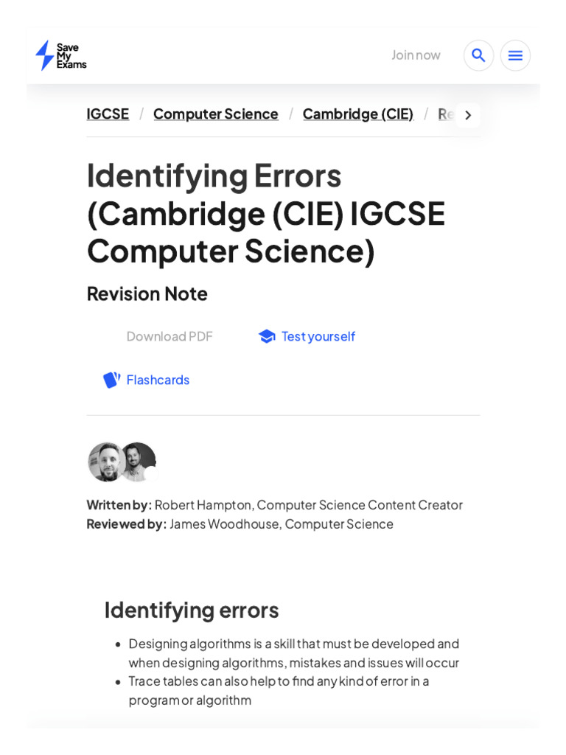Open the search magnifier icon
Image resolution: width=566 pixels, height=755 pixels.
(478, 55)
